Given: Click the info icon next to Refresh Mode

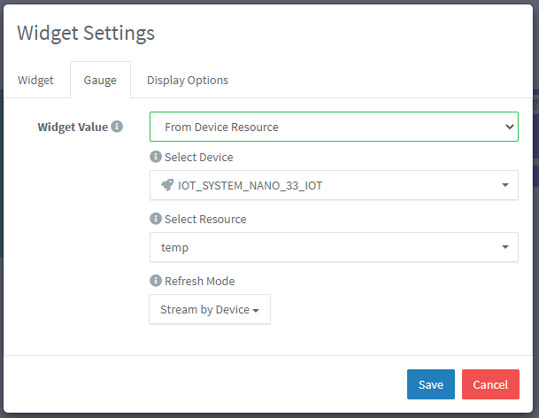Looking at the screenshot, I should tap(156, 281).
